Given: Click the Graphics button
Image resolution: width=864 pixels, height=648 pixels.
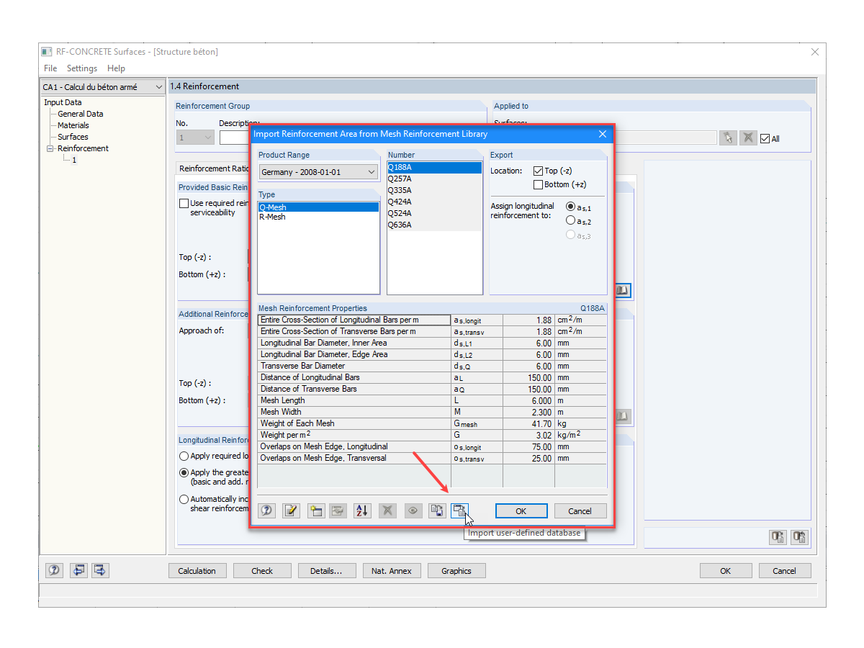Looking at the screenshot, I should [x=456, y=571].
